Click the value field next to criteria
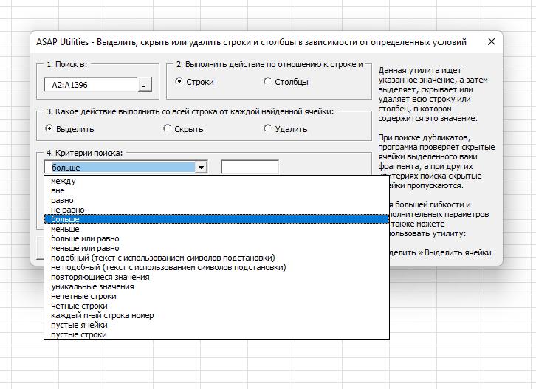Screen dimensions: 536x389 (250, 168)
